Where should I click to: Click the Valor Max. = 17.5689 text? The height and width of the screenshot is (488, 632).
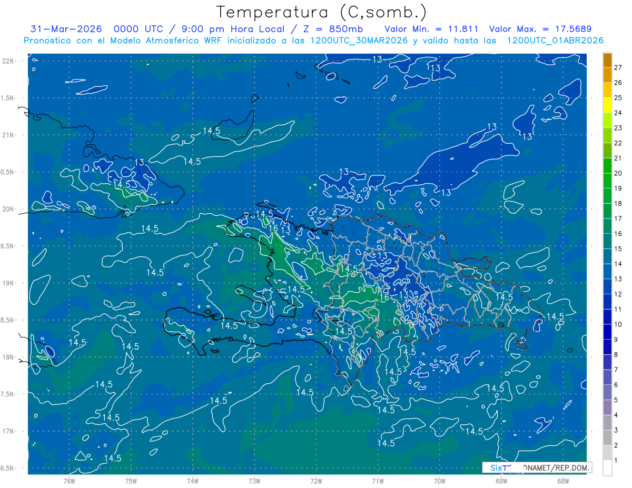[x=547, y=29]
